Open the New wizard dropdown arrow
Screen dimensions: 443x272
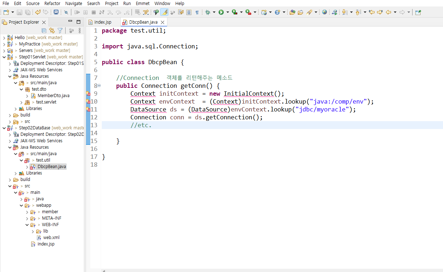pyautogui.click(x=13, y=12)
